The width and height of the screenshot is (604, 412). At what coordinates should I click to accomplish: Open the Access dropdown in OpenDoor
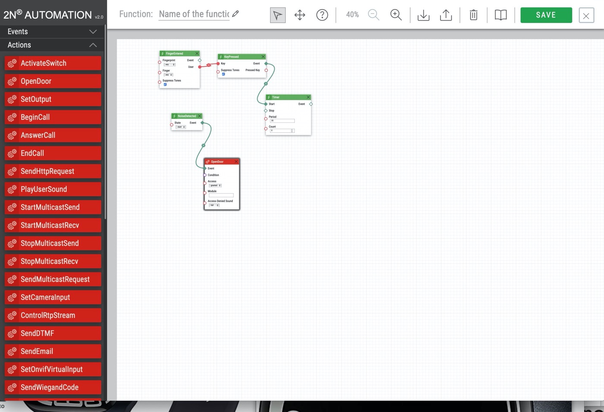point(215,185)
